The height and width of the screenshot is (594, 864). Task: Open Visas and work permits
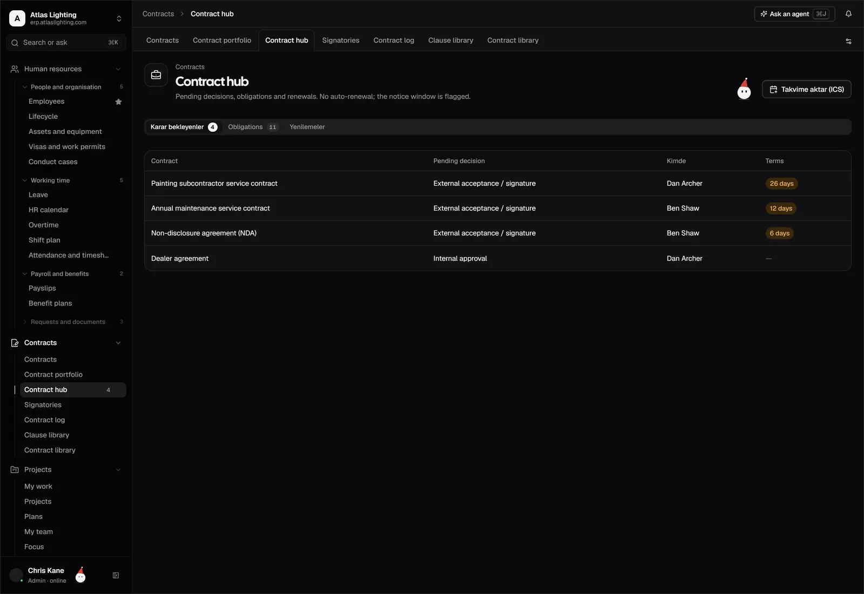[x=67, y=147]
